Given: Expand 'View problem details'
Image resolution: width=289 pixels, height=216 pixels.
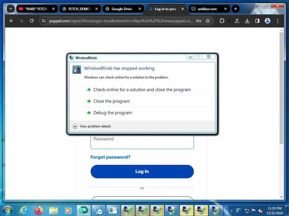Looking at the screenshot, I should 92,126.
